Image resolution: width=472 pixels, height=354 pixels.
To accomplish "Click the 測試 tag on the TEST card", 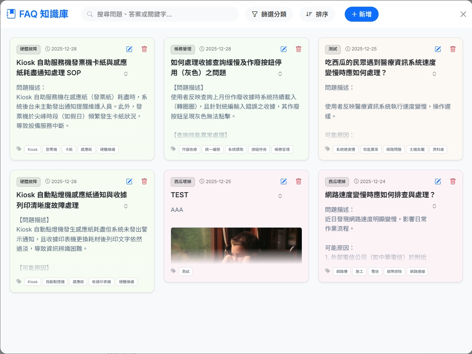I will click(x=186, y=271).
